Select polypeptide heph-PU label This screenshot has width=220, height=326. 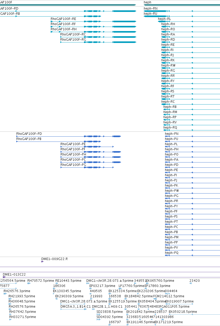click(172, 139)
